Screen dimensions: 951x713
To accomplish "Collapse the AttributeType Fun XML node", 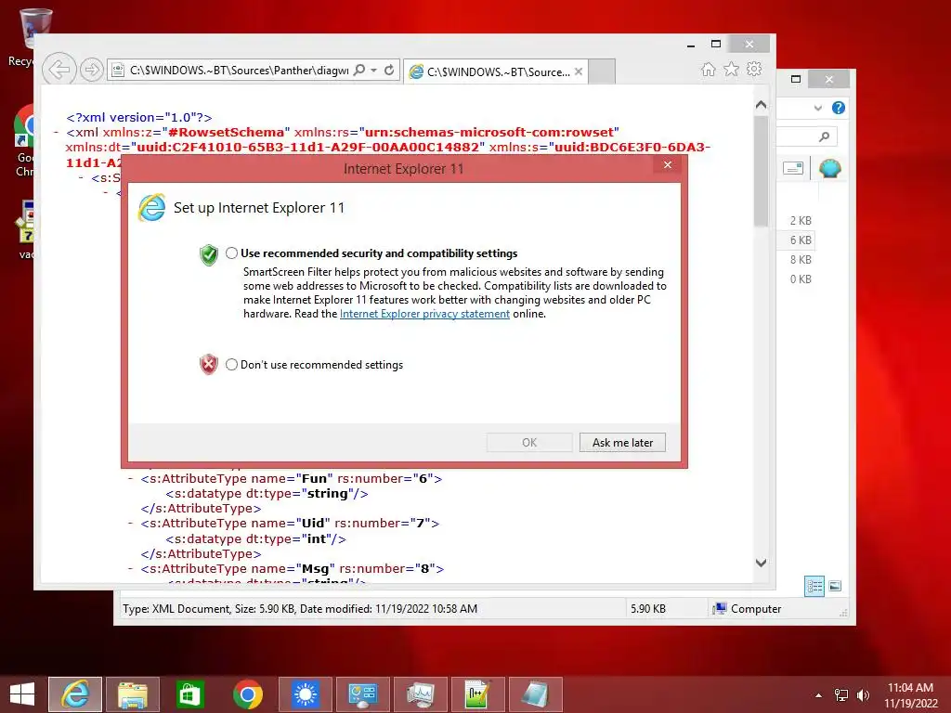I will (x=130, y=478).
